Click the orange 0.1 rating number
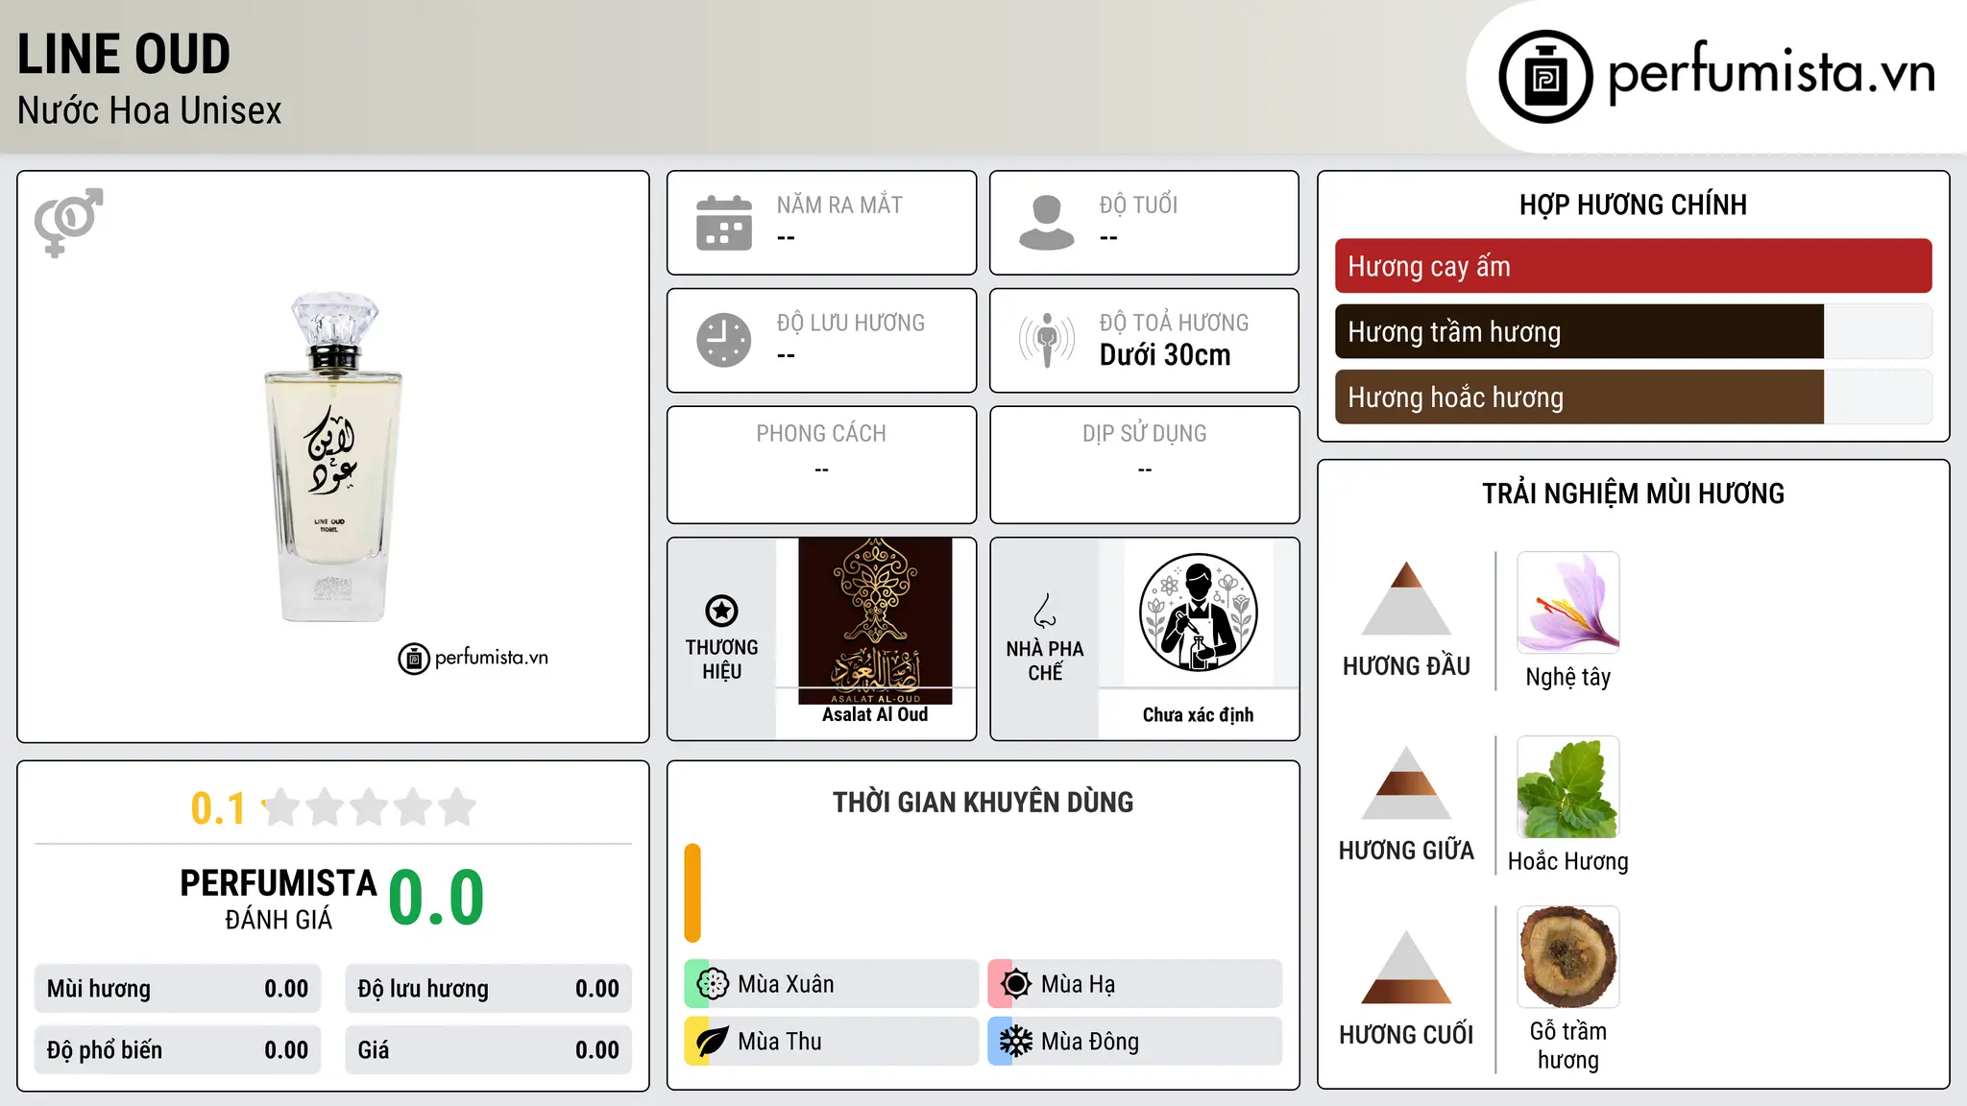 pos(218,808)
